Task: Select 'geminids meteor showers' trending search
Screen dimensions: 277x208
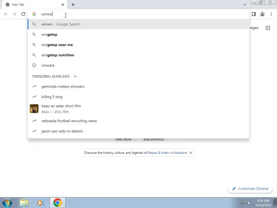Action: click(x=138, y=86)
